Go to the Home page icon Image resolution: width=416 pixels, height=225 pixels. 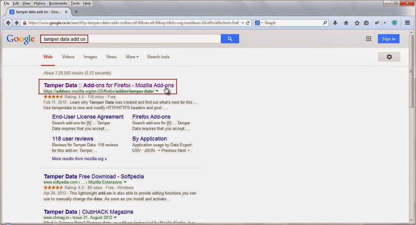(x=346, y=23)
